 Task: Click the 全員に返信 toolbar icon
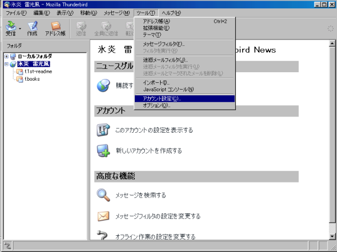pyautogui.click(x=106, y=29)
